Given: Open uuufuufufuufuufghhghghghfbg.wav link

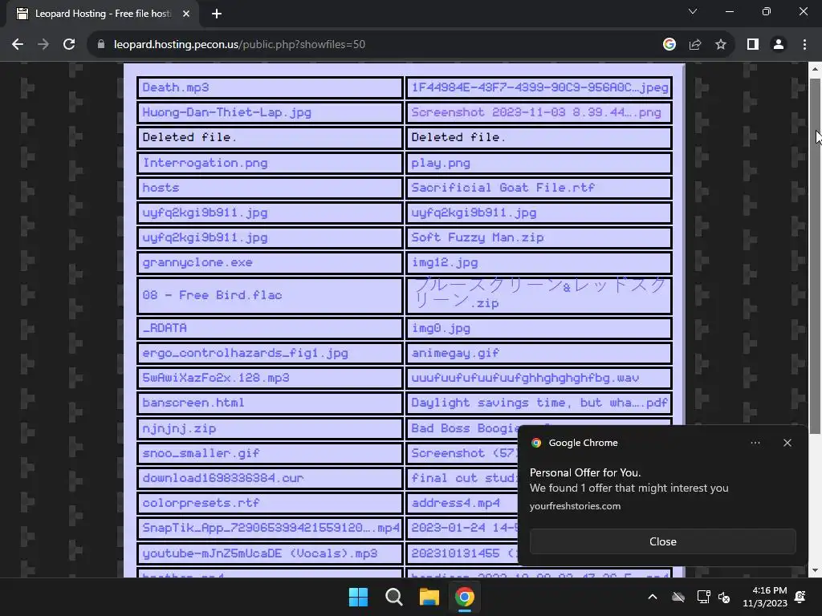Looking at the screenshot, I should pos(525,378).
